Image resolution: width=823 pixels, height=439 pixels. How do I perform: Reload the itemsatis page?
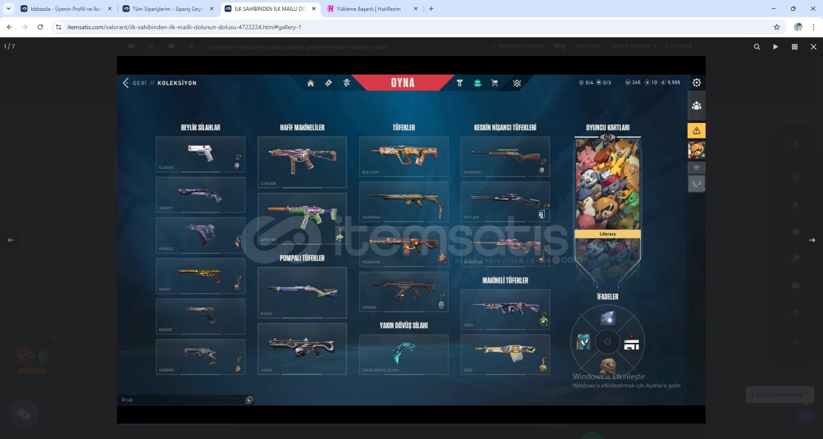pos(40,27)
